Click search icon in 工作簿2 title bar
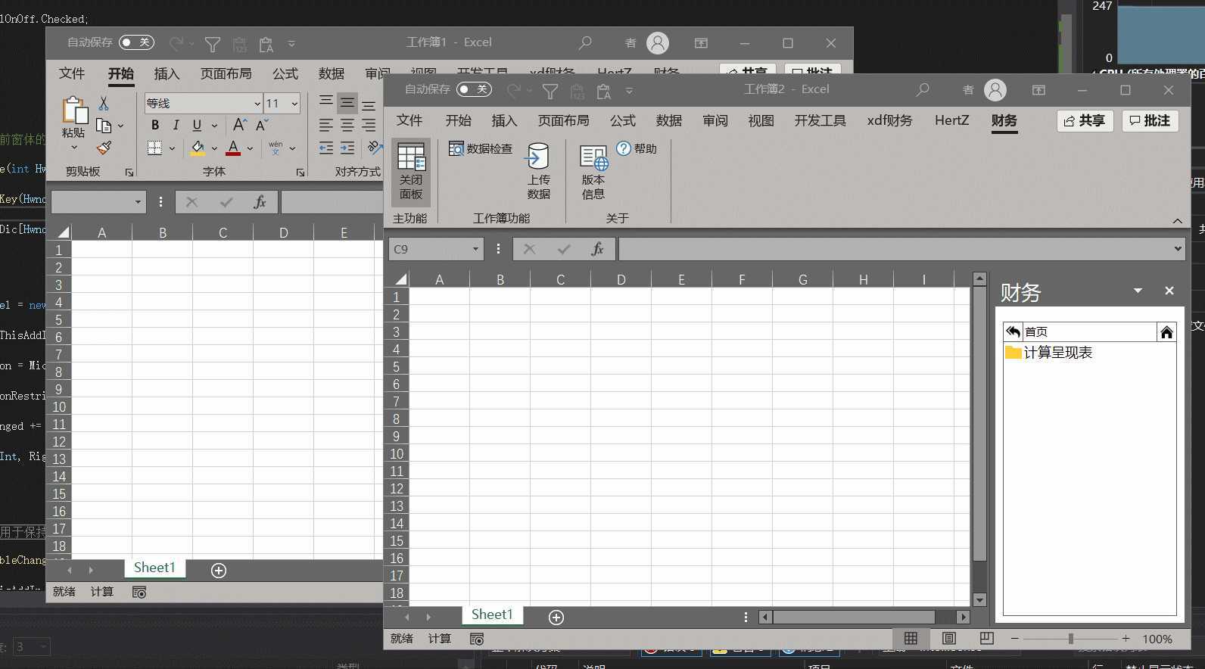This screenshot has width=1205, height=669. [x=922, y=89]
